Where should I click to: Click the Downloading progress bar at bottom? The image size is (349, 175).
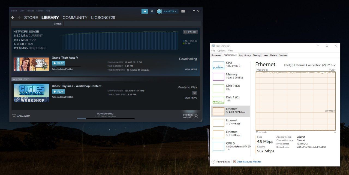click(x=106, y=118)
